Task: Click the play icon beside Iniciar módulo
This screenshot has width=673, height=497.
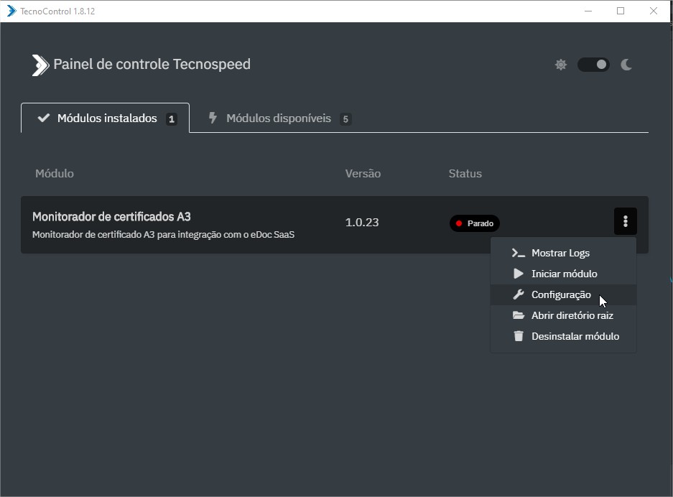Action: point(519,274)
